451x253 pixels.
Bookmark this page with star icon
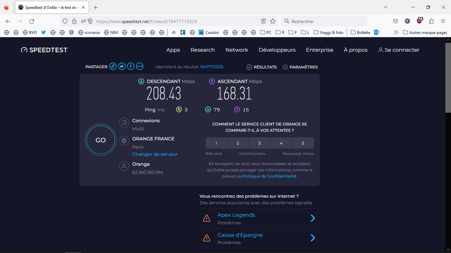pyautogui.click(x=273, y=21)
